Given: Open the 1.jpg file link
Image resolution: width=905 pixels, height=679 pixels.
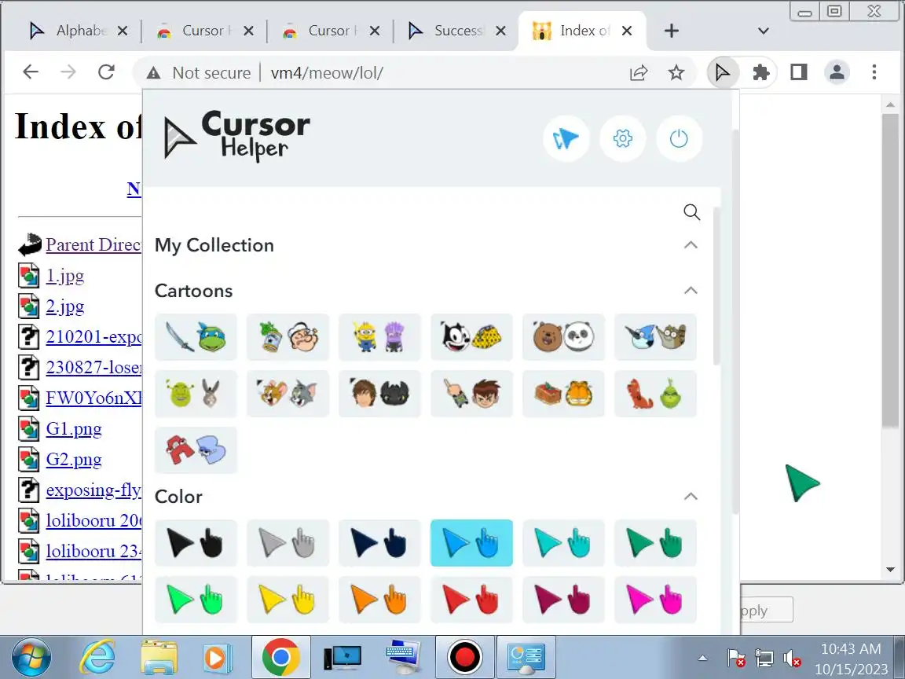Looking at the screenshot, I should pyautogui.click(x=65, y=276).
